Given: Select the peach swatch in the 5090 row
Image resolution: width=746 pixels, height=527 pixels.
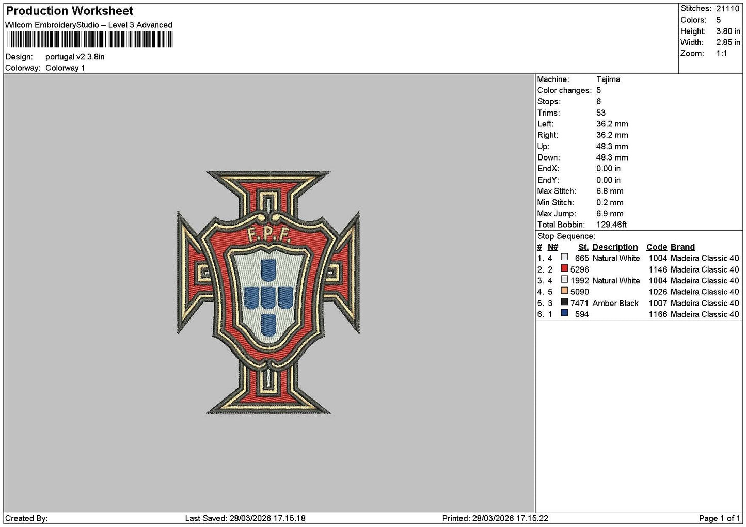Looking at the screenshot, I should click(x=564, y=291).
